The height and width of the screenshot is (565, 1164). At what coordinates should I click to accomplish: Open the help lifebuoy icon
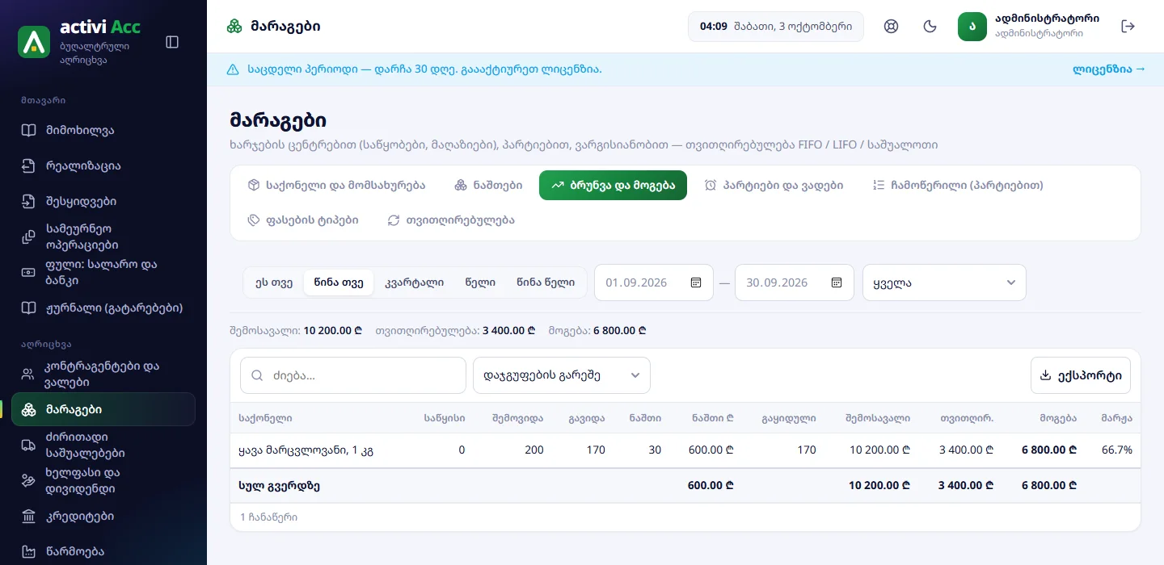(x=892, y=27)
